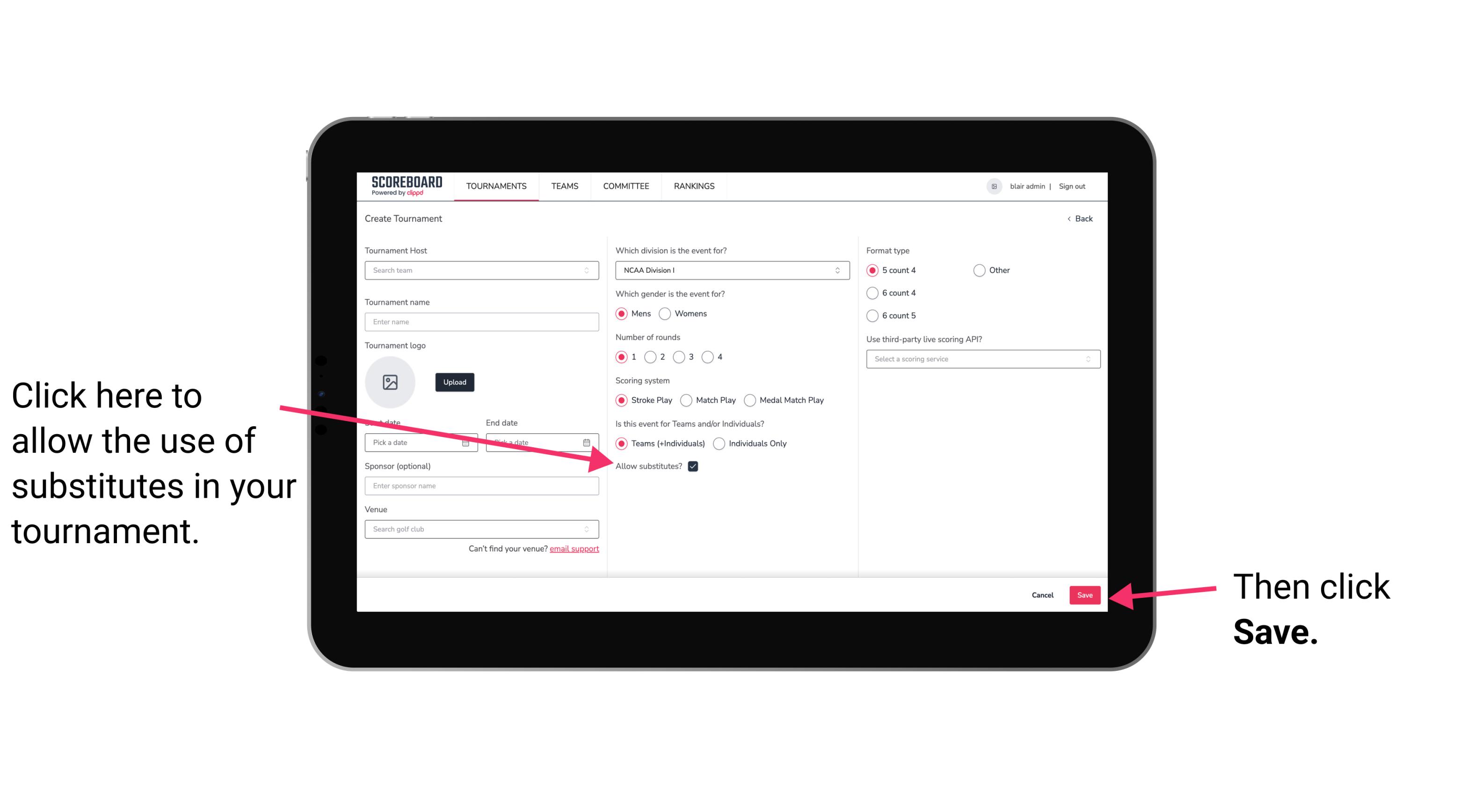Click the End date calendar icon
This screenshot has width=1459, height=785.
[x=589, y=442]
